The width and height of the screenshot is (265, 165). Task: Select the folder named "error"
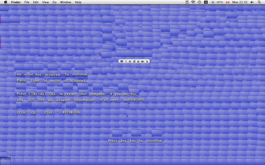[x=29, y=75]
